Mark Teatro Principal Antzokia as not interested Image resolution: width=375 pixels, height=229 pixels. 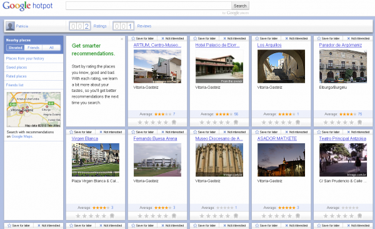[358, 132]
